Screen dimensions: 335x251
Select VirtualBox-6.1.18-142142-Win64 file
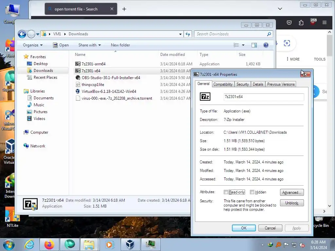click(x=109, y=92)
